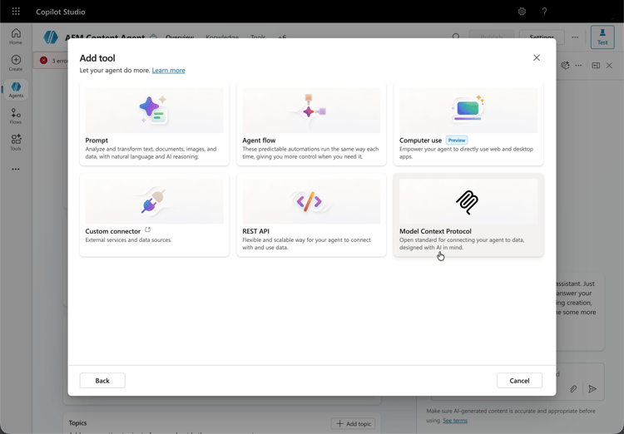Click the 3 errors alert icon

[x=44, y=61]
